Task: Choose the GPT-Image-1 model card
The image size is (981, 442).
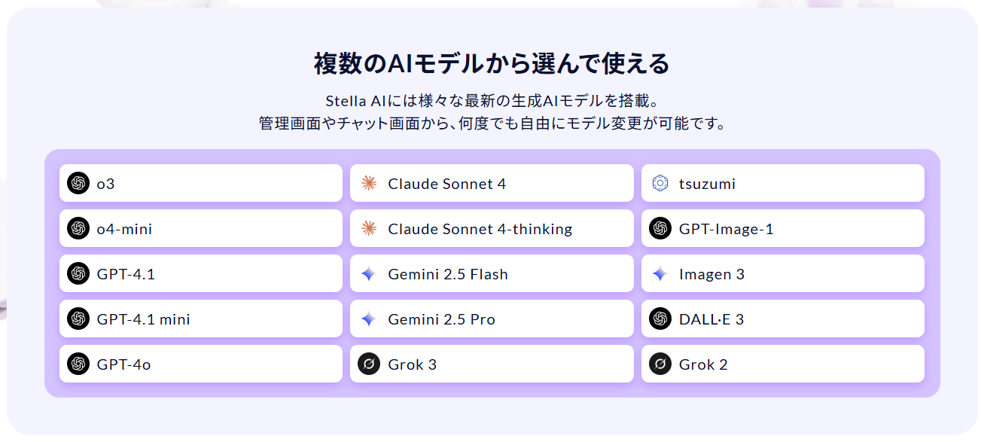Action: coord(782,228)
